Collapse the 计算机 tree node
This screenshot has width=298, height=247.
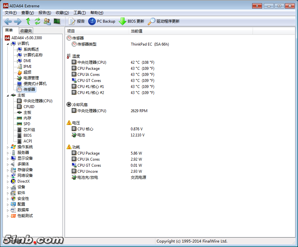pyautogui.click(x=8, y=44)
